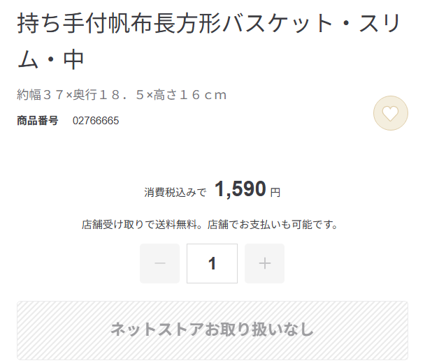Image resolution: width=439 pixels, height=363 pixels.
Task: Click the 奥行18.5 depth value
Action: [x=109, y=95]
